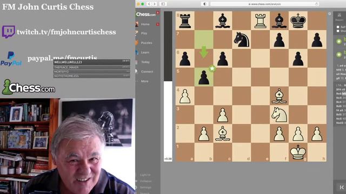The height and width of the screenshot is (194, 346).
Task: Click Light UI option in sidebar
Action: (x=145, y=175)
